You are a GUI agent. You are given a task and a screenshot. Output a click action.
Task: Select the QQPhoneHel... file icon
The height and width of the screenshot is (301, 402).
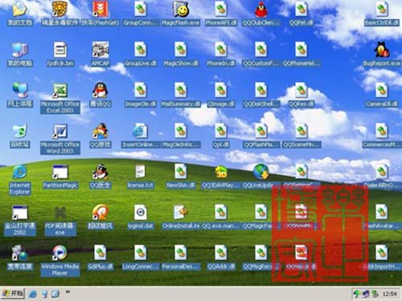301,50
